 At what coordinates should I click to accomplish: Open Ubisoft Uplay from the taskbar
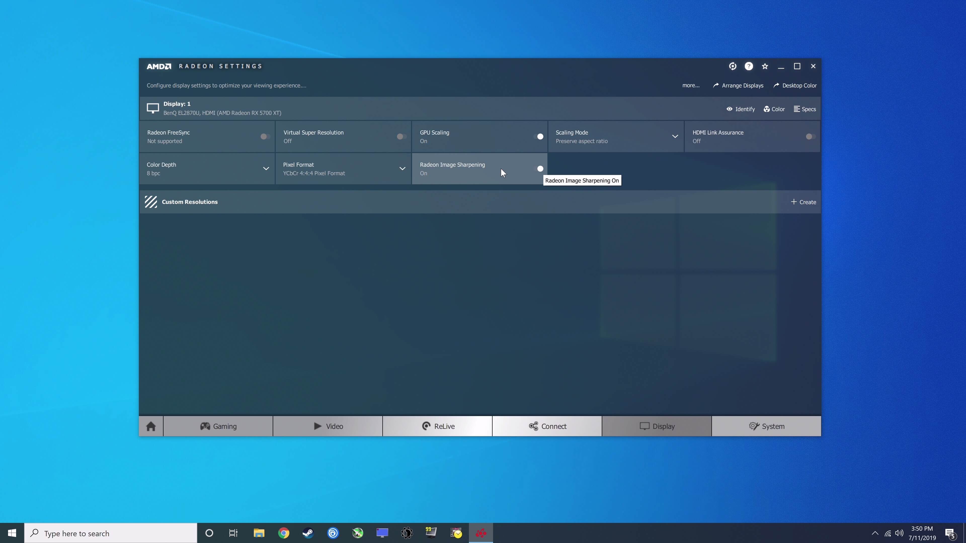(x=333, y=532)
